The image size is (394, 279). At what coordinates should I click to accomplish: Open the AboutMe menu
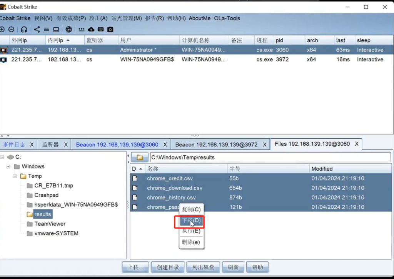click(200, 18)
